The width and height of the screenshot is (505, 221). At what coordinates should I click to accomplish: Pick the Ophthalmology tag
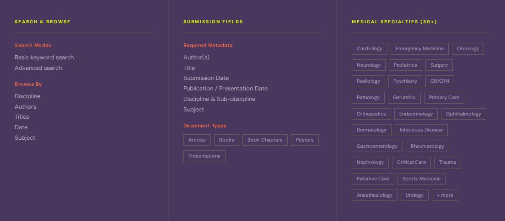[463, 114]
